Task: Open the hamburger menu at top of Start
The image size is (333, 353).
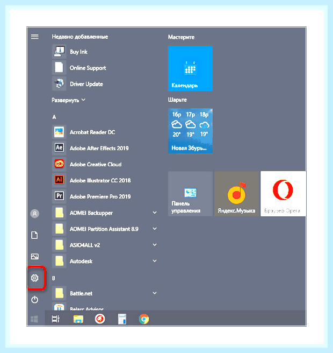Action: pyautogui.click(x=34, y=37)
